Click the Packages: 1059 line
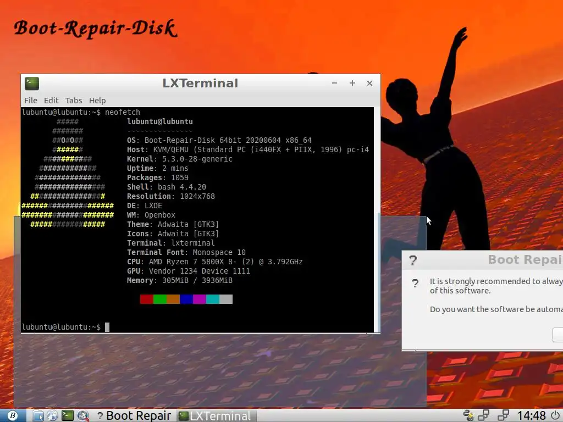 point(158,177)
